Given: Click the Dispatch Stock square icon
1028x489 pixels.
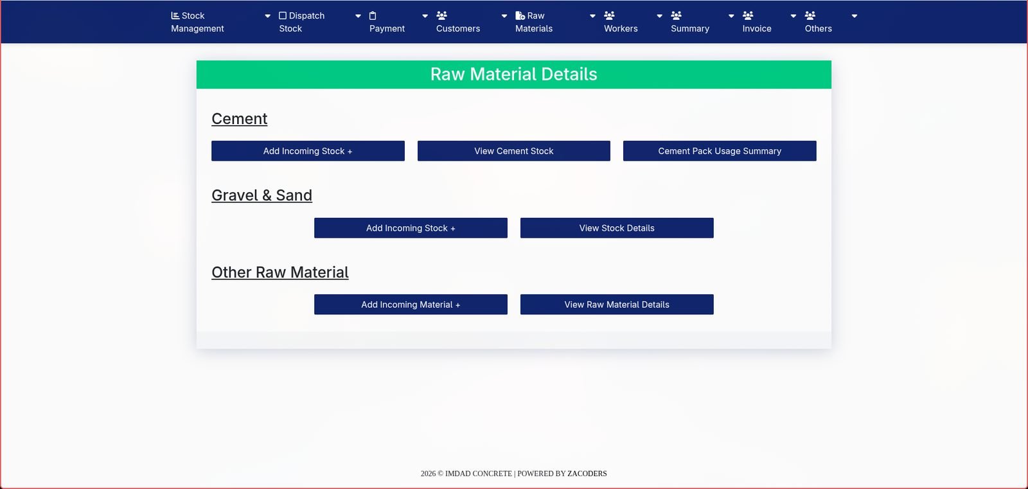Looking at the screenshot, I should [283, 15].
